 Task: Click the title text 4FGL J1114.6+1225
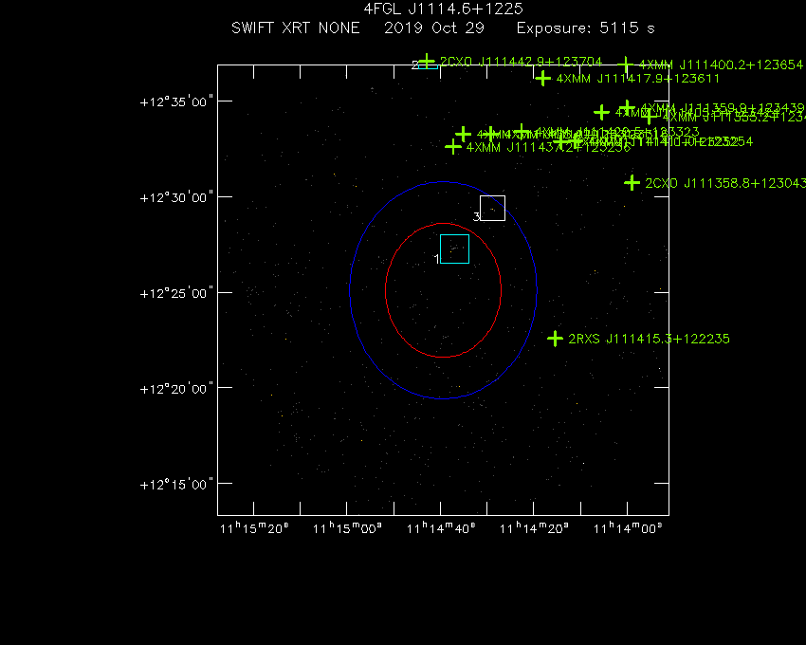coord(443,9)
